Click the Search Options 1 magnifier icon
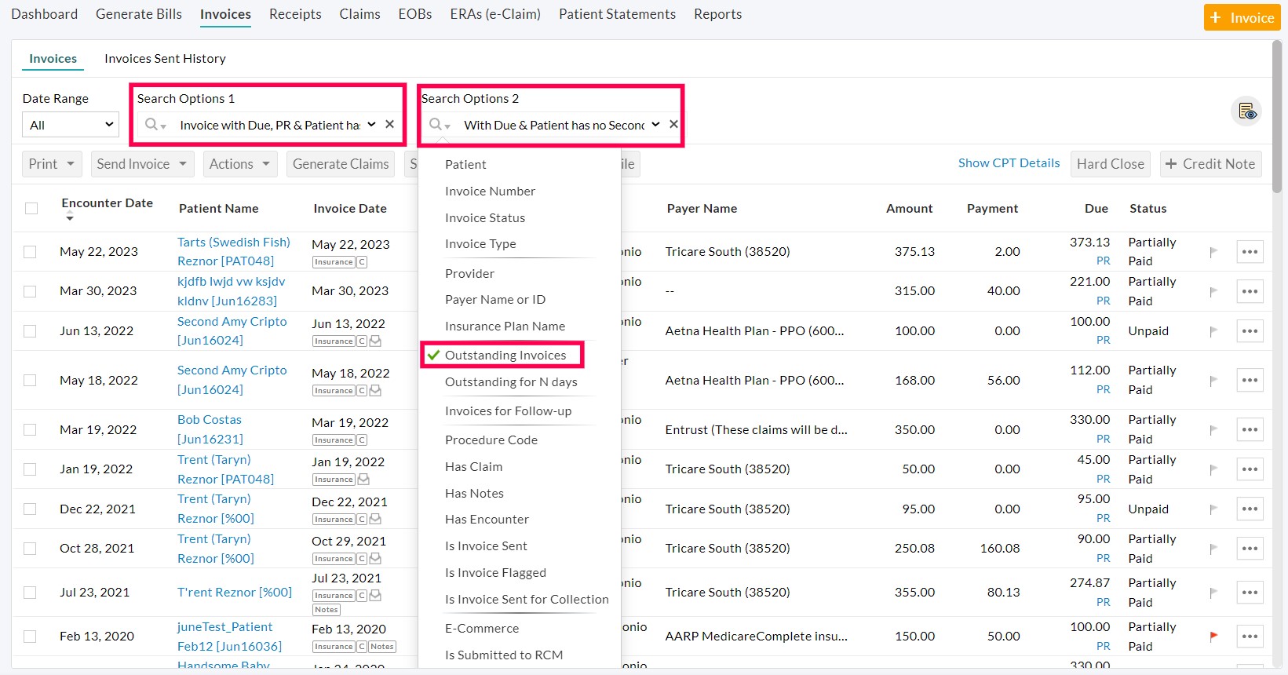Image resolution: width=1288 pixels, height=675 pixels. [x=155, y=125]
